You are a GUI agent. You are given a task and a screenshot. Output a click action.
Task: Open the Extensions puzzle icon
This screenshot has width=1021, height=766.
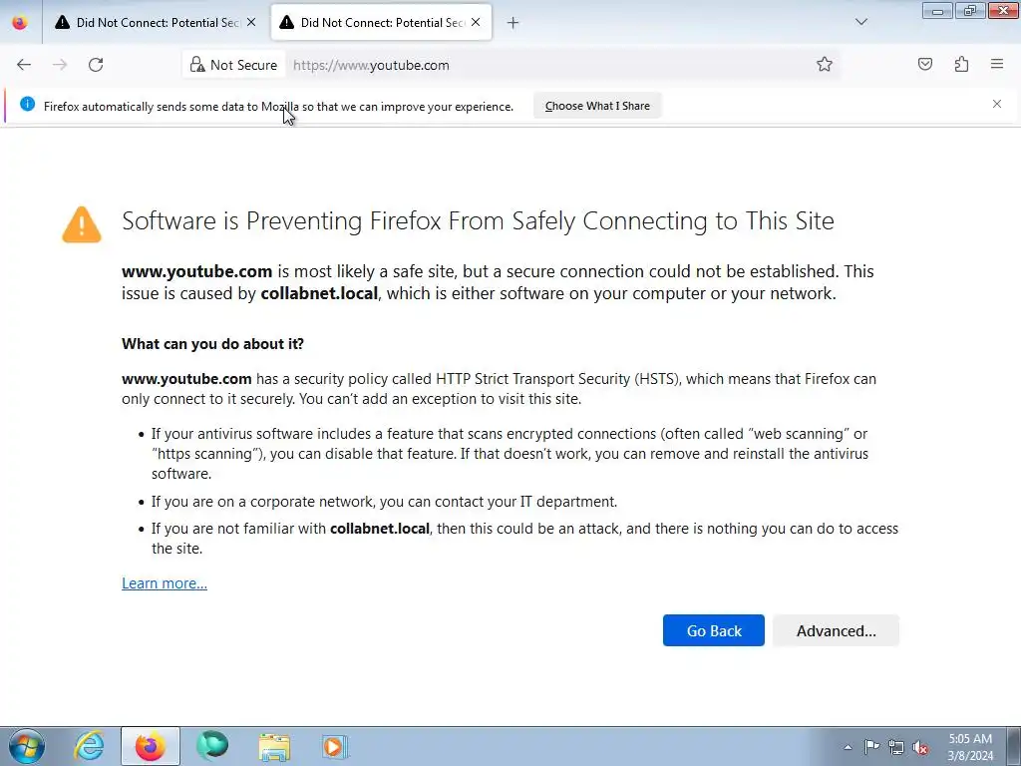[961, 64]
